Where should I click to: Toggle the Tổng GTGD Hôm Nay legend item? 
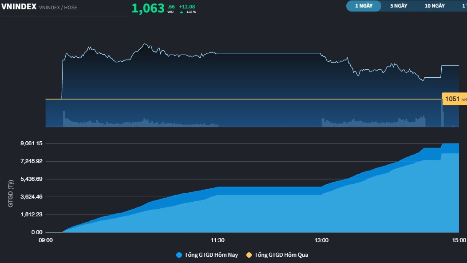pos(207,255)
